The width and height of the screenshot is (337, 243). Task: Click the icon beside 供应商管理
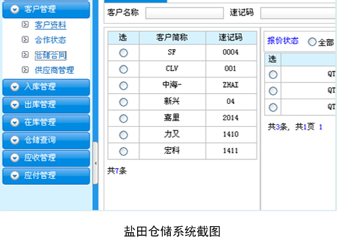click(25, 70)
